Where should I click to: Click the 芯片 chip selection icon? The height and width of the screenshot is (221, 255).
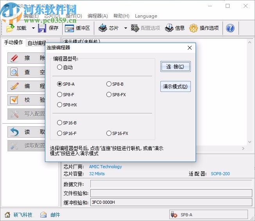tap(102, 28)
